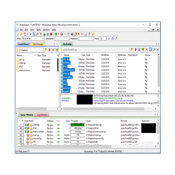Viewport: 175px width, 175px height.
Task: Open the Window menu
Action: (x=46, y=30)
